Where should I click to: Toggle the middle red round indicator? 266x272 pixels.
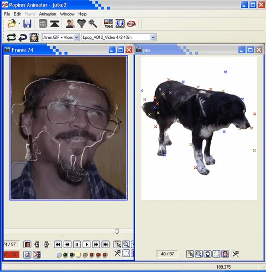point(98,255)
